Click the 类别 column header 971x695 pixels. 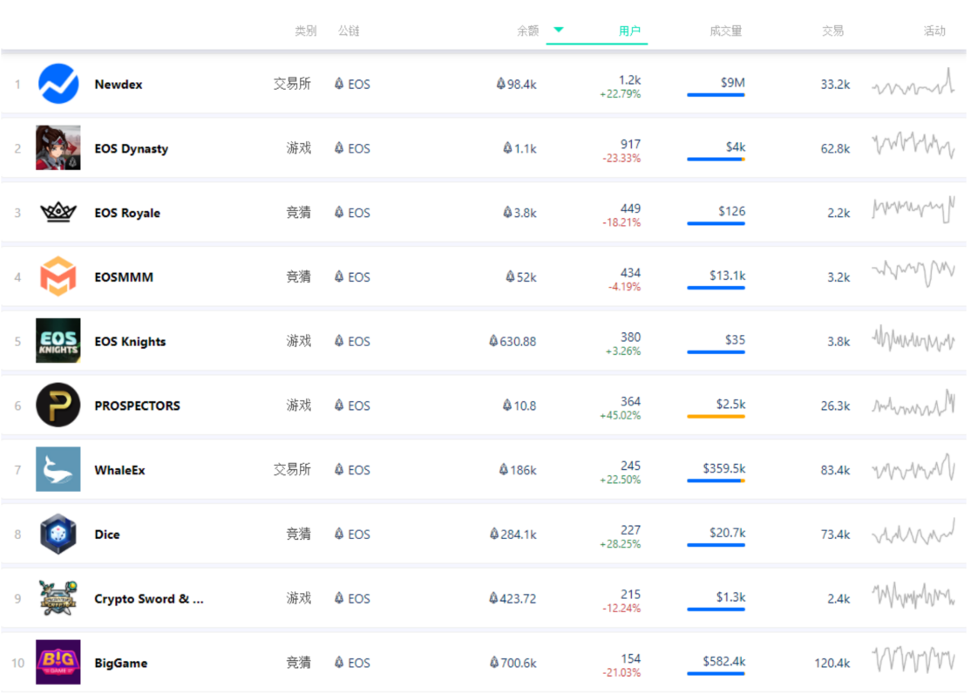(305, 31)
